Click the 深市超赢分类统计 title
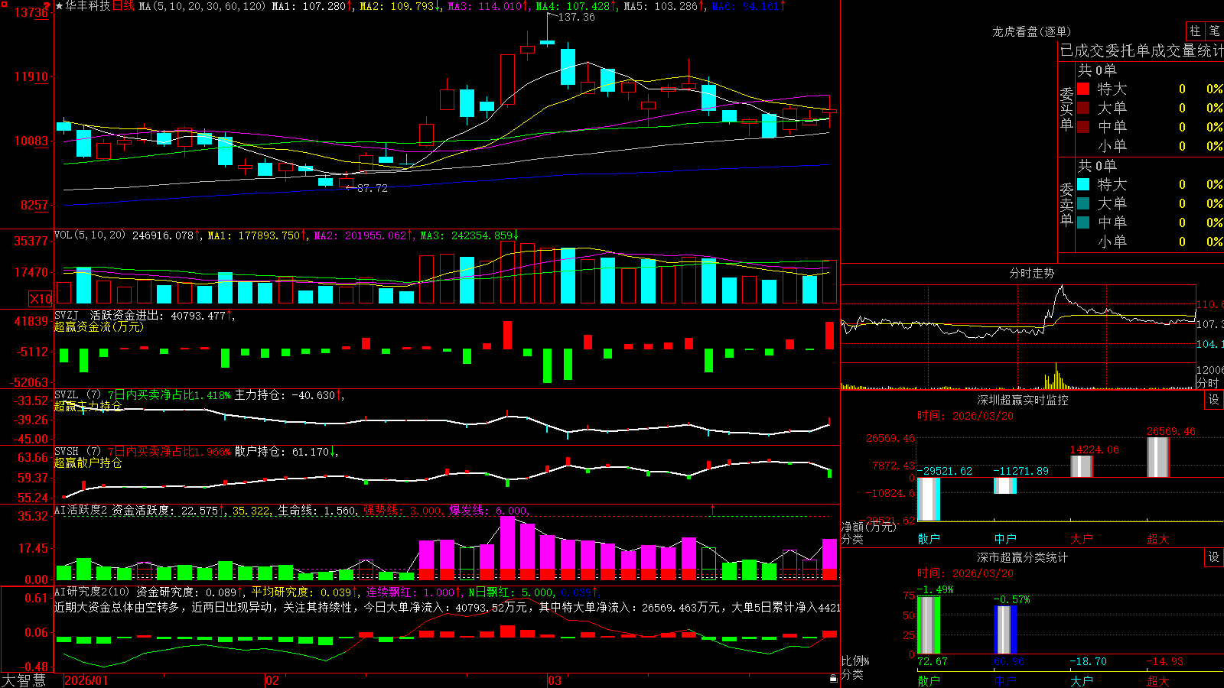 coord(1022,557)
